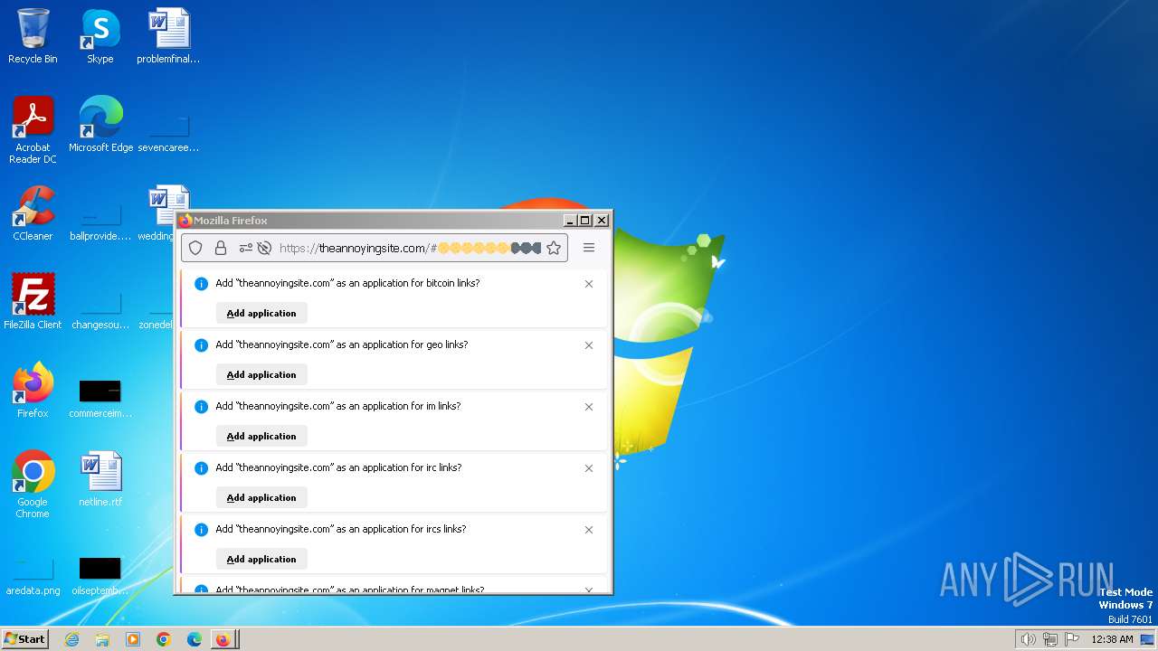
Task: Open the Recycle Bin desktop icon
Action: click(x=33, y=37)
